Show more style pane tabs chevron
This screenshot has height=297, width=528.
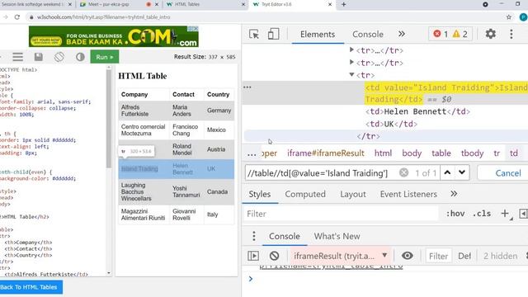(454, 194)
